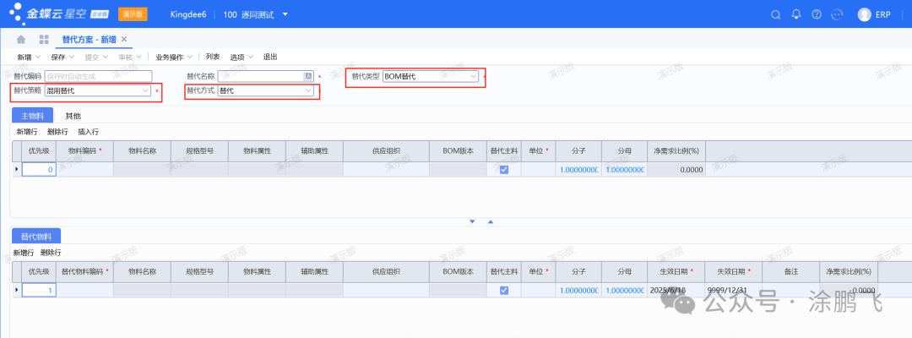Screen dimensions: 912x338
Task: Click the home icon in tab bar
Action: (x=20, y=40)
